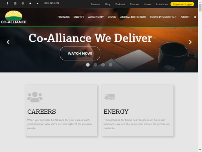Click the Co-Alliance logo
202x152 pixels.
click(14, 17)
